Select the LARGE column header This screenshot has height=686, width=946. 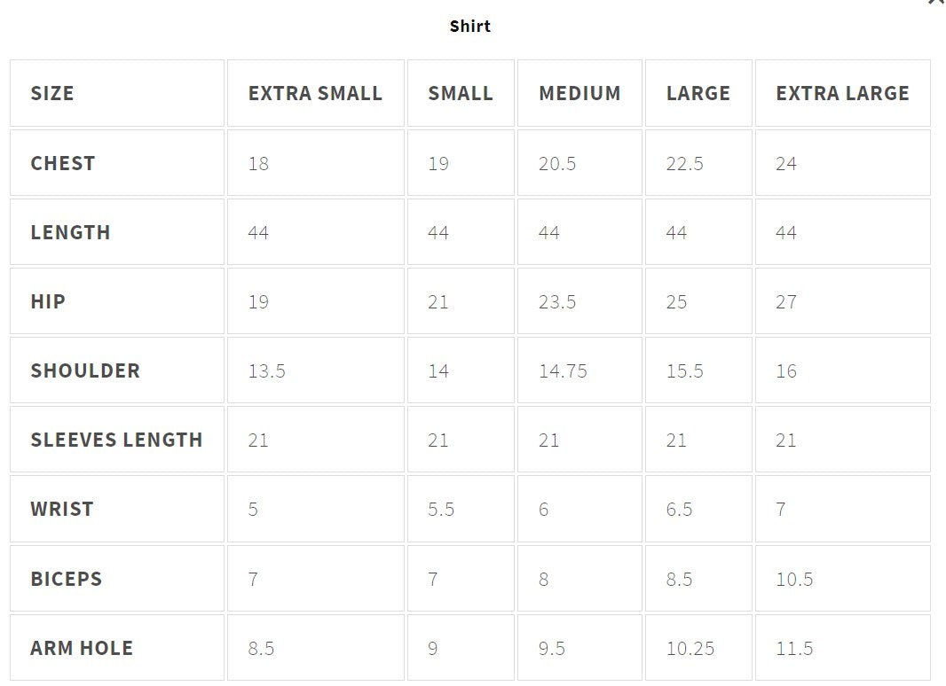pos(698,93)
